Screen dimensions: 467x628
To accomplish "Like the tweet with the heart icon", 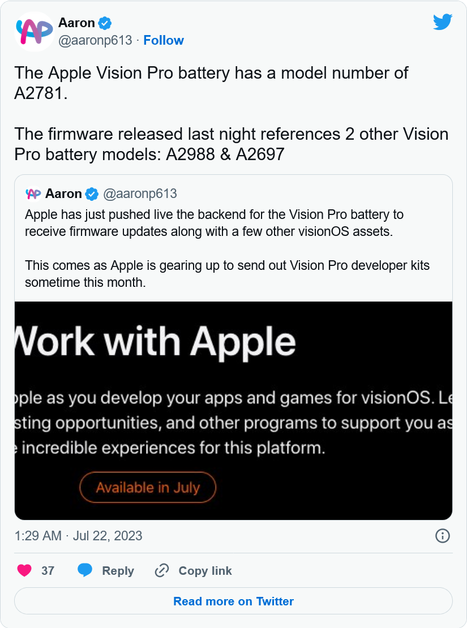I will 24,570.
